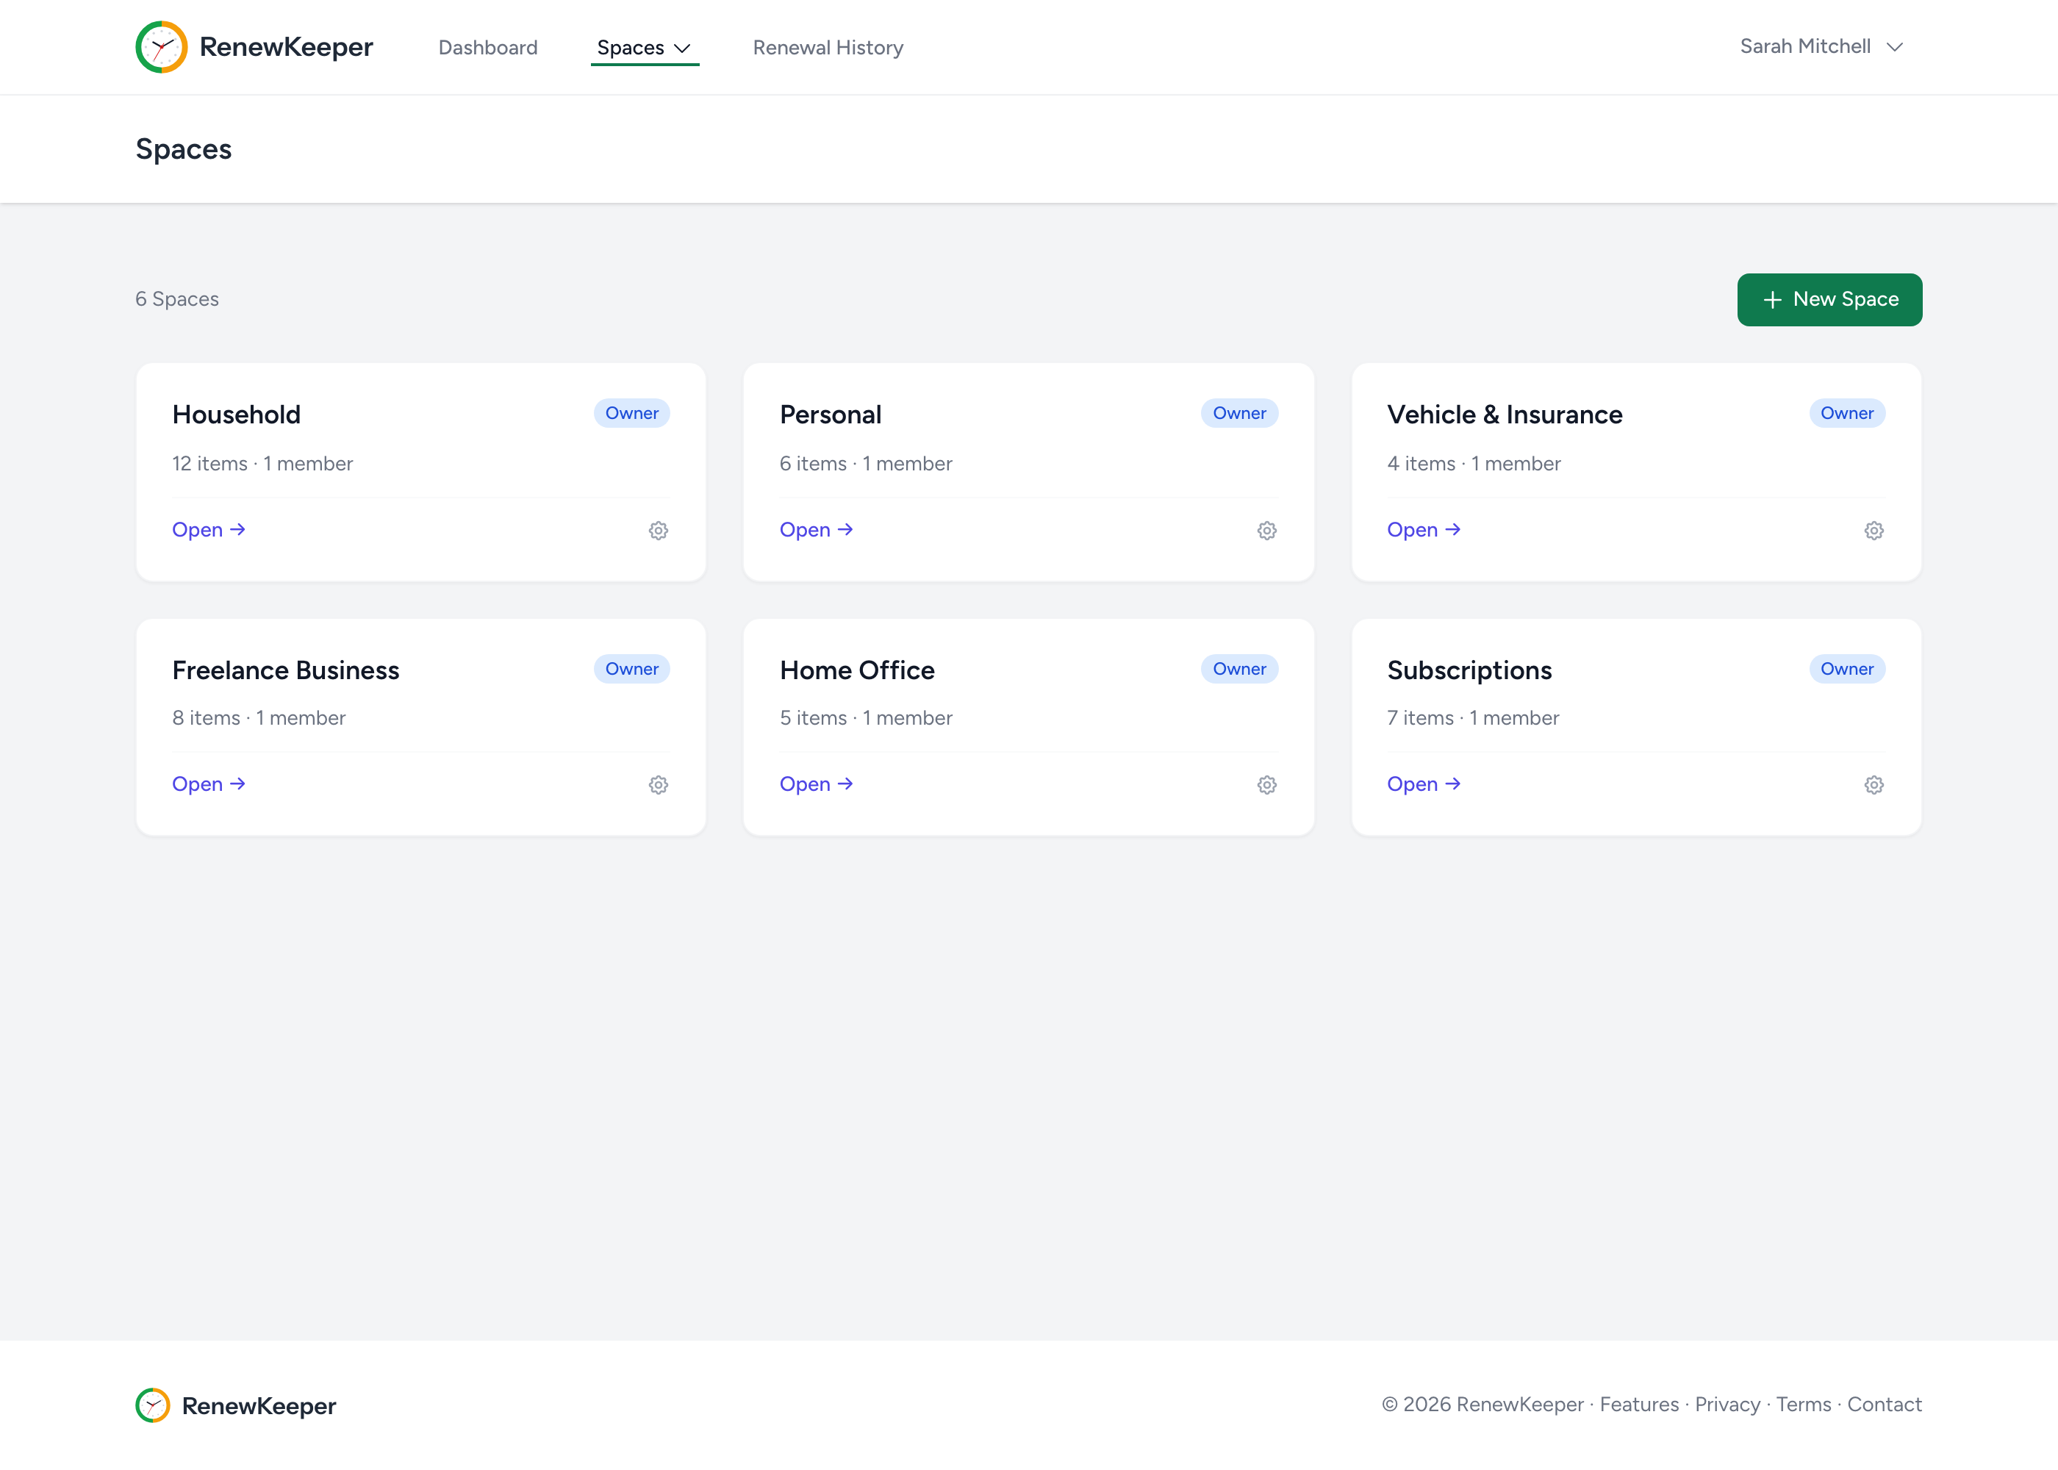This screenshot has width=2058, height=1470.
Task: Open the Home Office space
Action: click(817, 784)
